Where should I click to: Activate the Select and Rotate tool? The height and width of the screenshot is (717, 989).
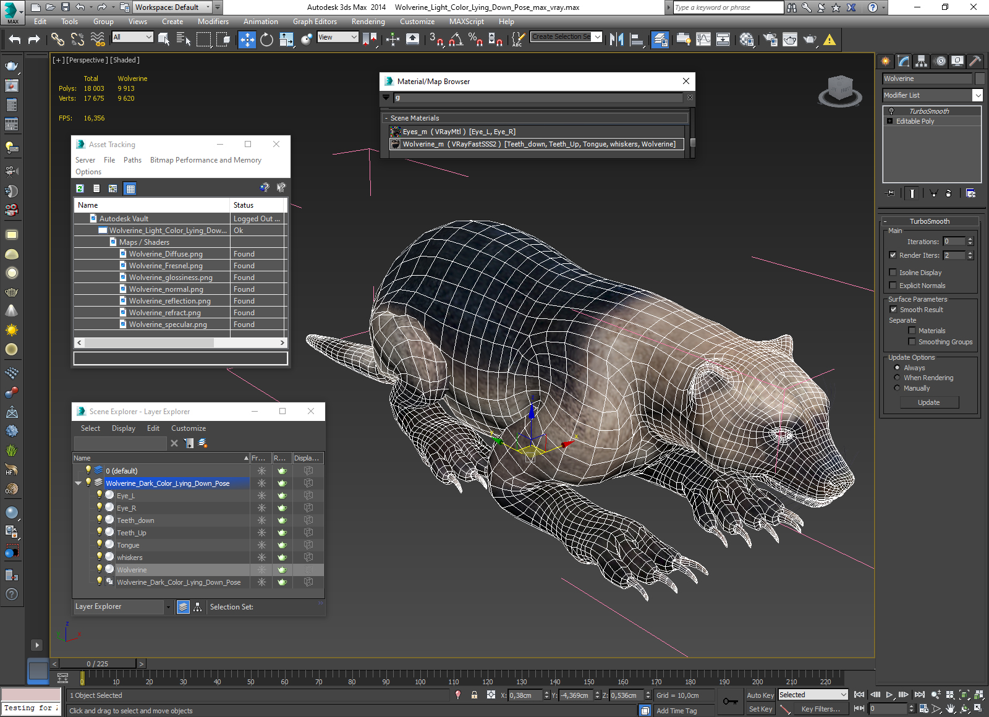266,39
